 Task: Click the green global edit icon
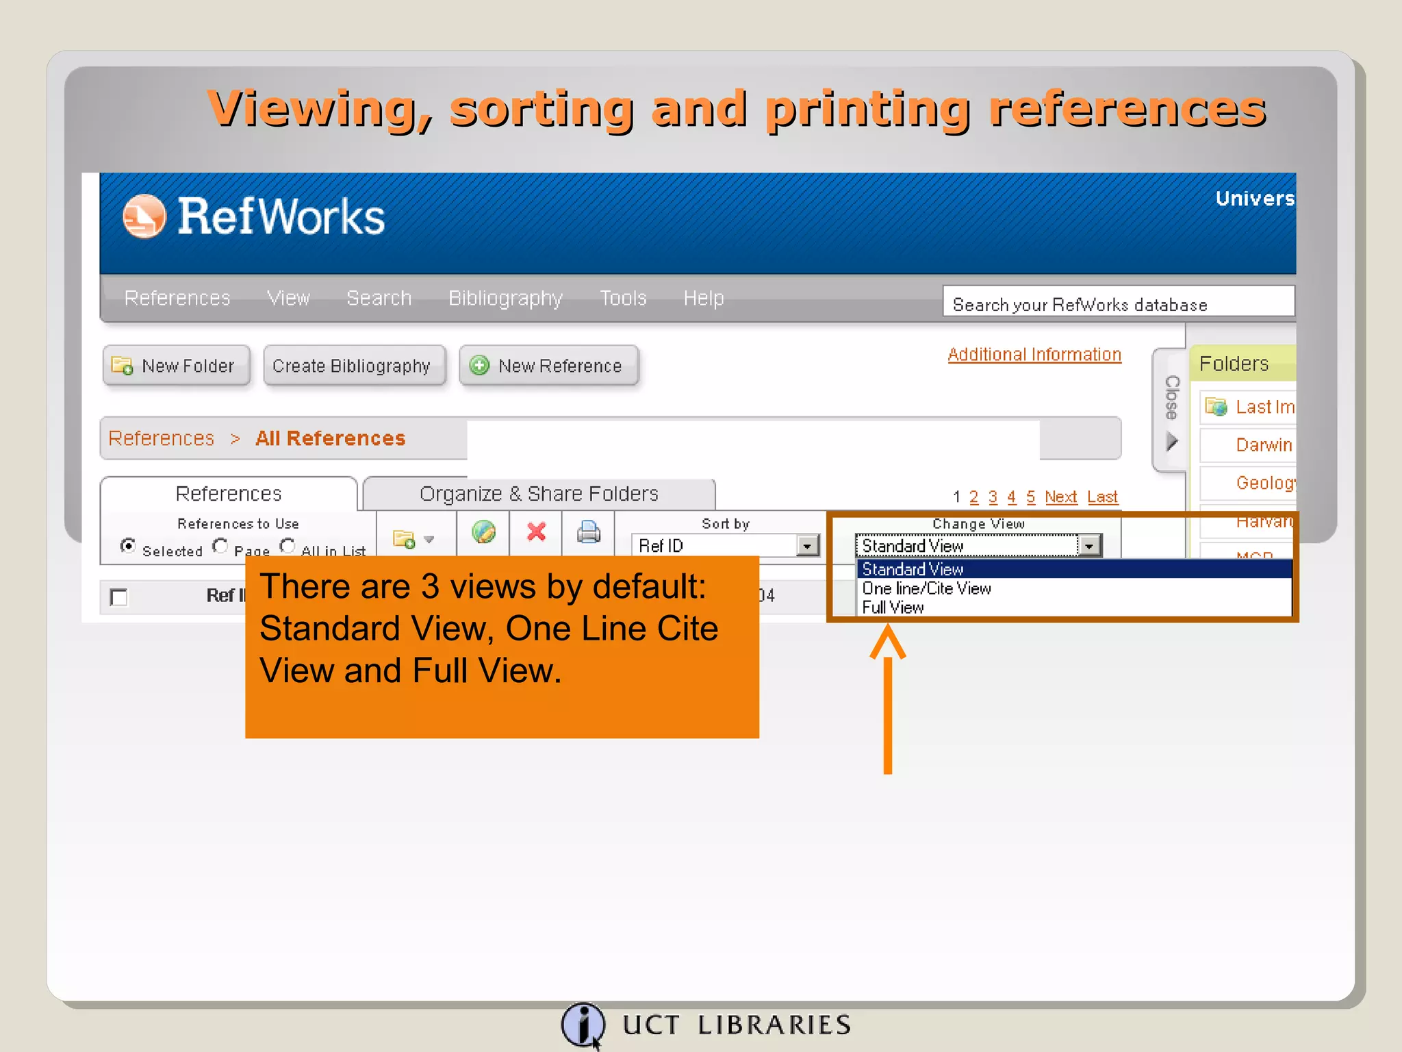484,531
